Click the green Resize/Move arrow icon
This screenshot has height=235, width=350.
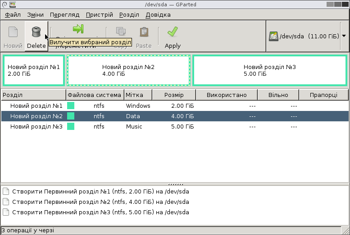coord(78,29)
